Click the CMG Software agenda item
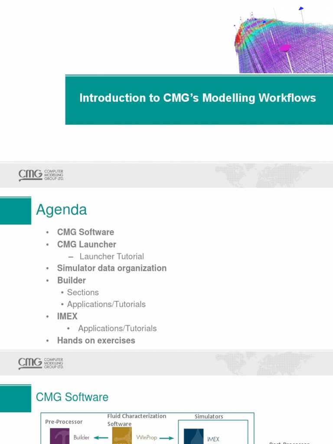The height and width of the screenshot is (444, 333). pos(85,232)
